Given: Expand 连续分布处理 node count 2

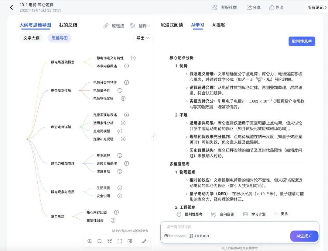Looking at the screenshot, I should point(127,163).
